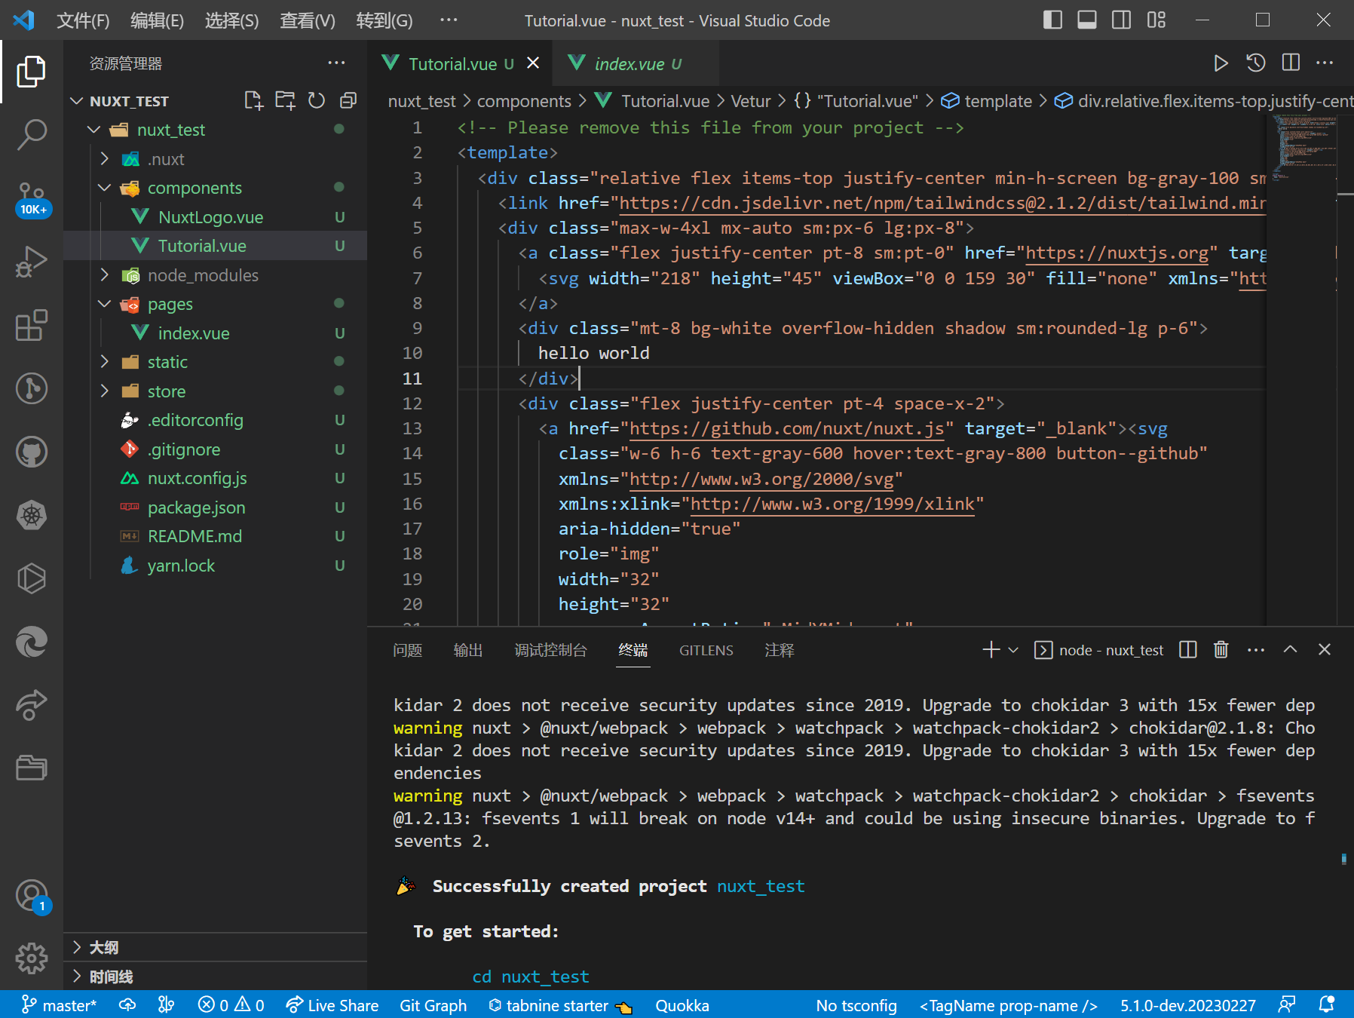
Task: Collapse the nuxt_test folder
Action: [x=93, y=130]
